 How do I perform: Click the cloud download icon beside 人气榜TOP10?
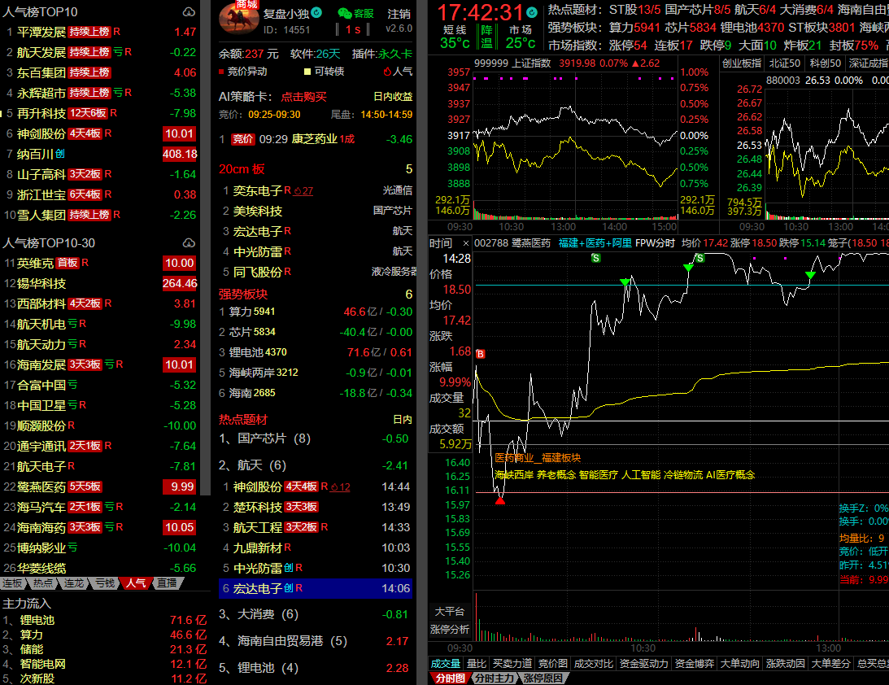click(x=189, y=12)
